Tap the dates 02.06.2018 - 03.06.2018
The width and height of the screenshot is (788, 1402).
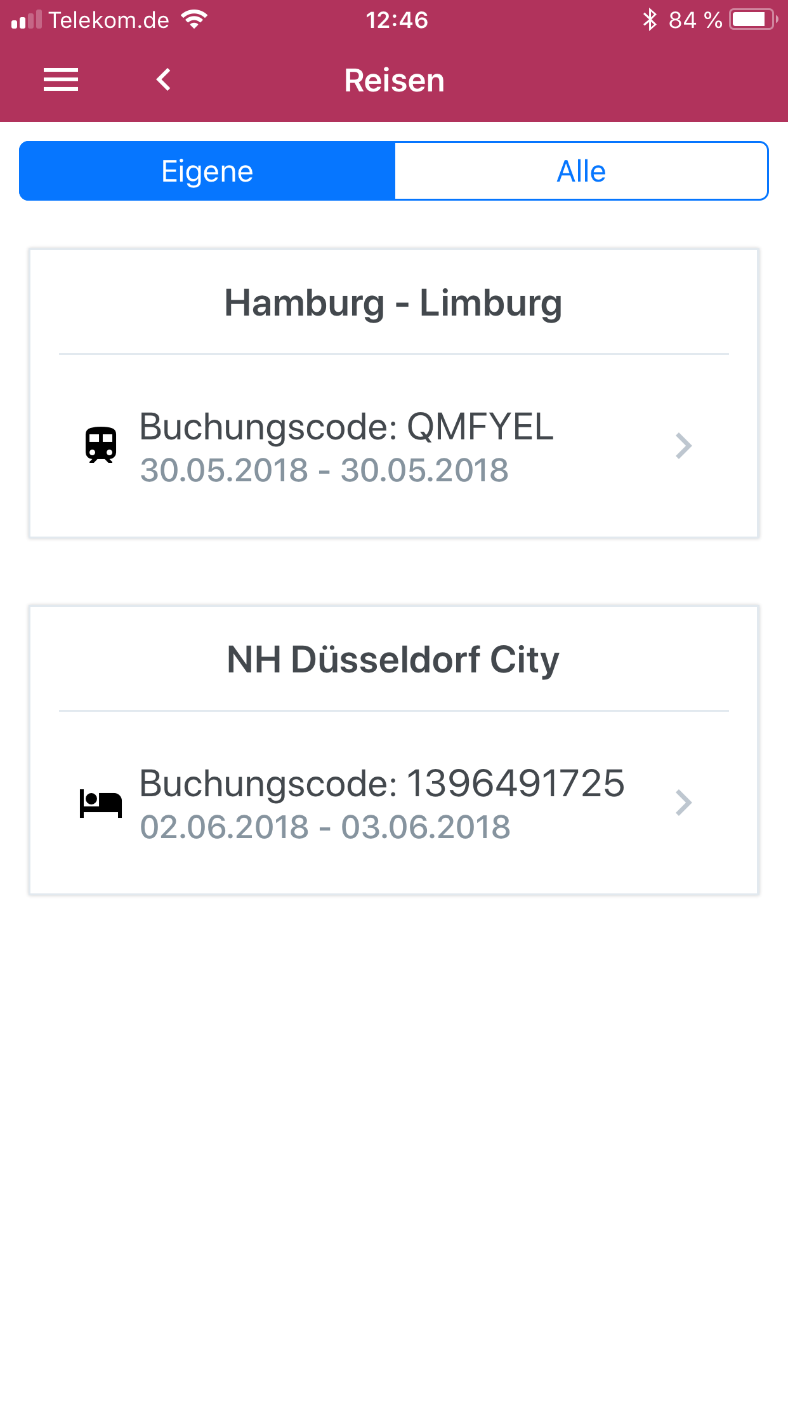[x=325, y=827]
